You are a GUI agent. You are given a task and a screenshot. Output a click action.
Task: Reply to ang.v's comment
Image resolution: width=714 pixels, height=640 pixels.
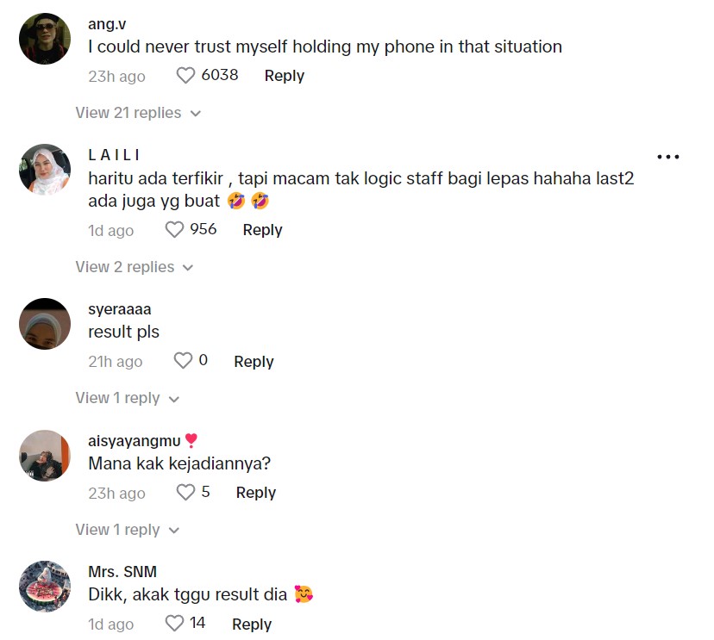[x=284, y=76]
